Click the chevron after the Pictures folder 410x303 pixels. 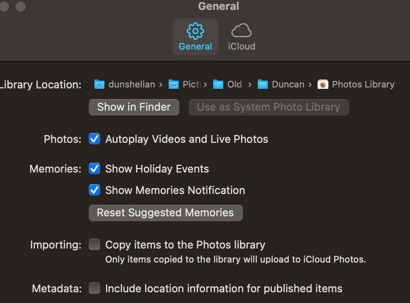(205, 85)
